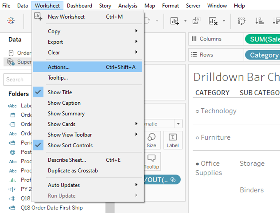Open the New Worksheet toolbar dropdown arrow
The height and width of the screenshot is (213, 280).
coord(185,21)
